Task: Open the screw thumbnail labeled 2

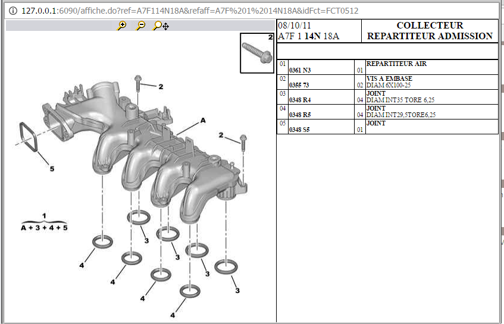Action: 257,53
